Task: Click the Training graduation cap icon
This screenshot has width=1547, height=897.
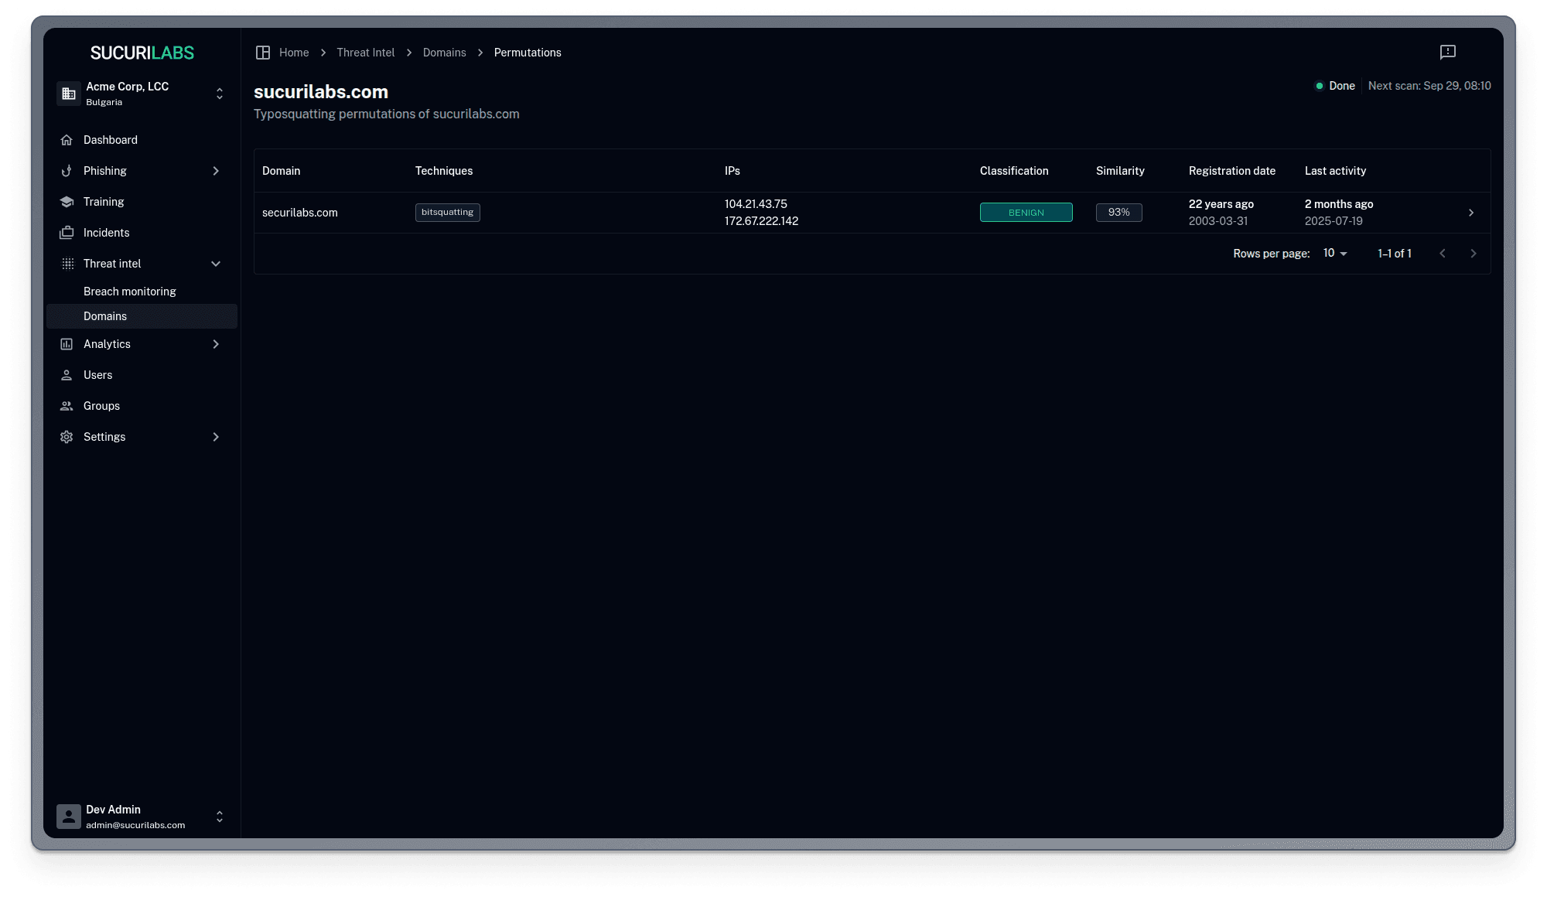Action: (67, 202)
